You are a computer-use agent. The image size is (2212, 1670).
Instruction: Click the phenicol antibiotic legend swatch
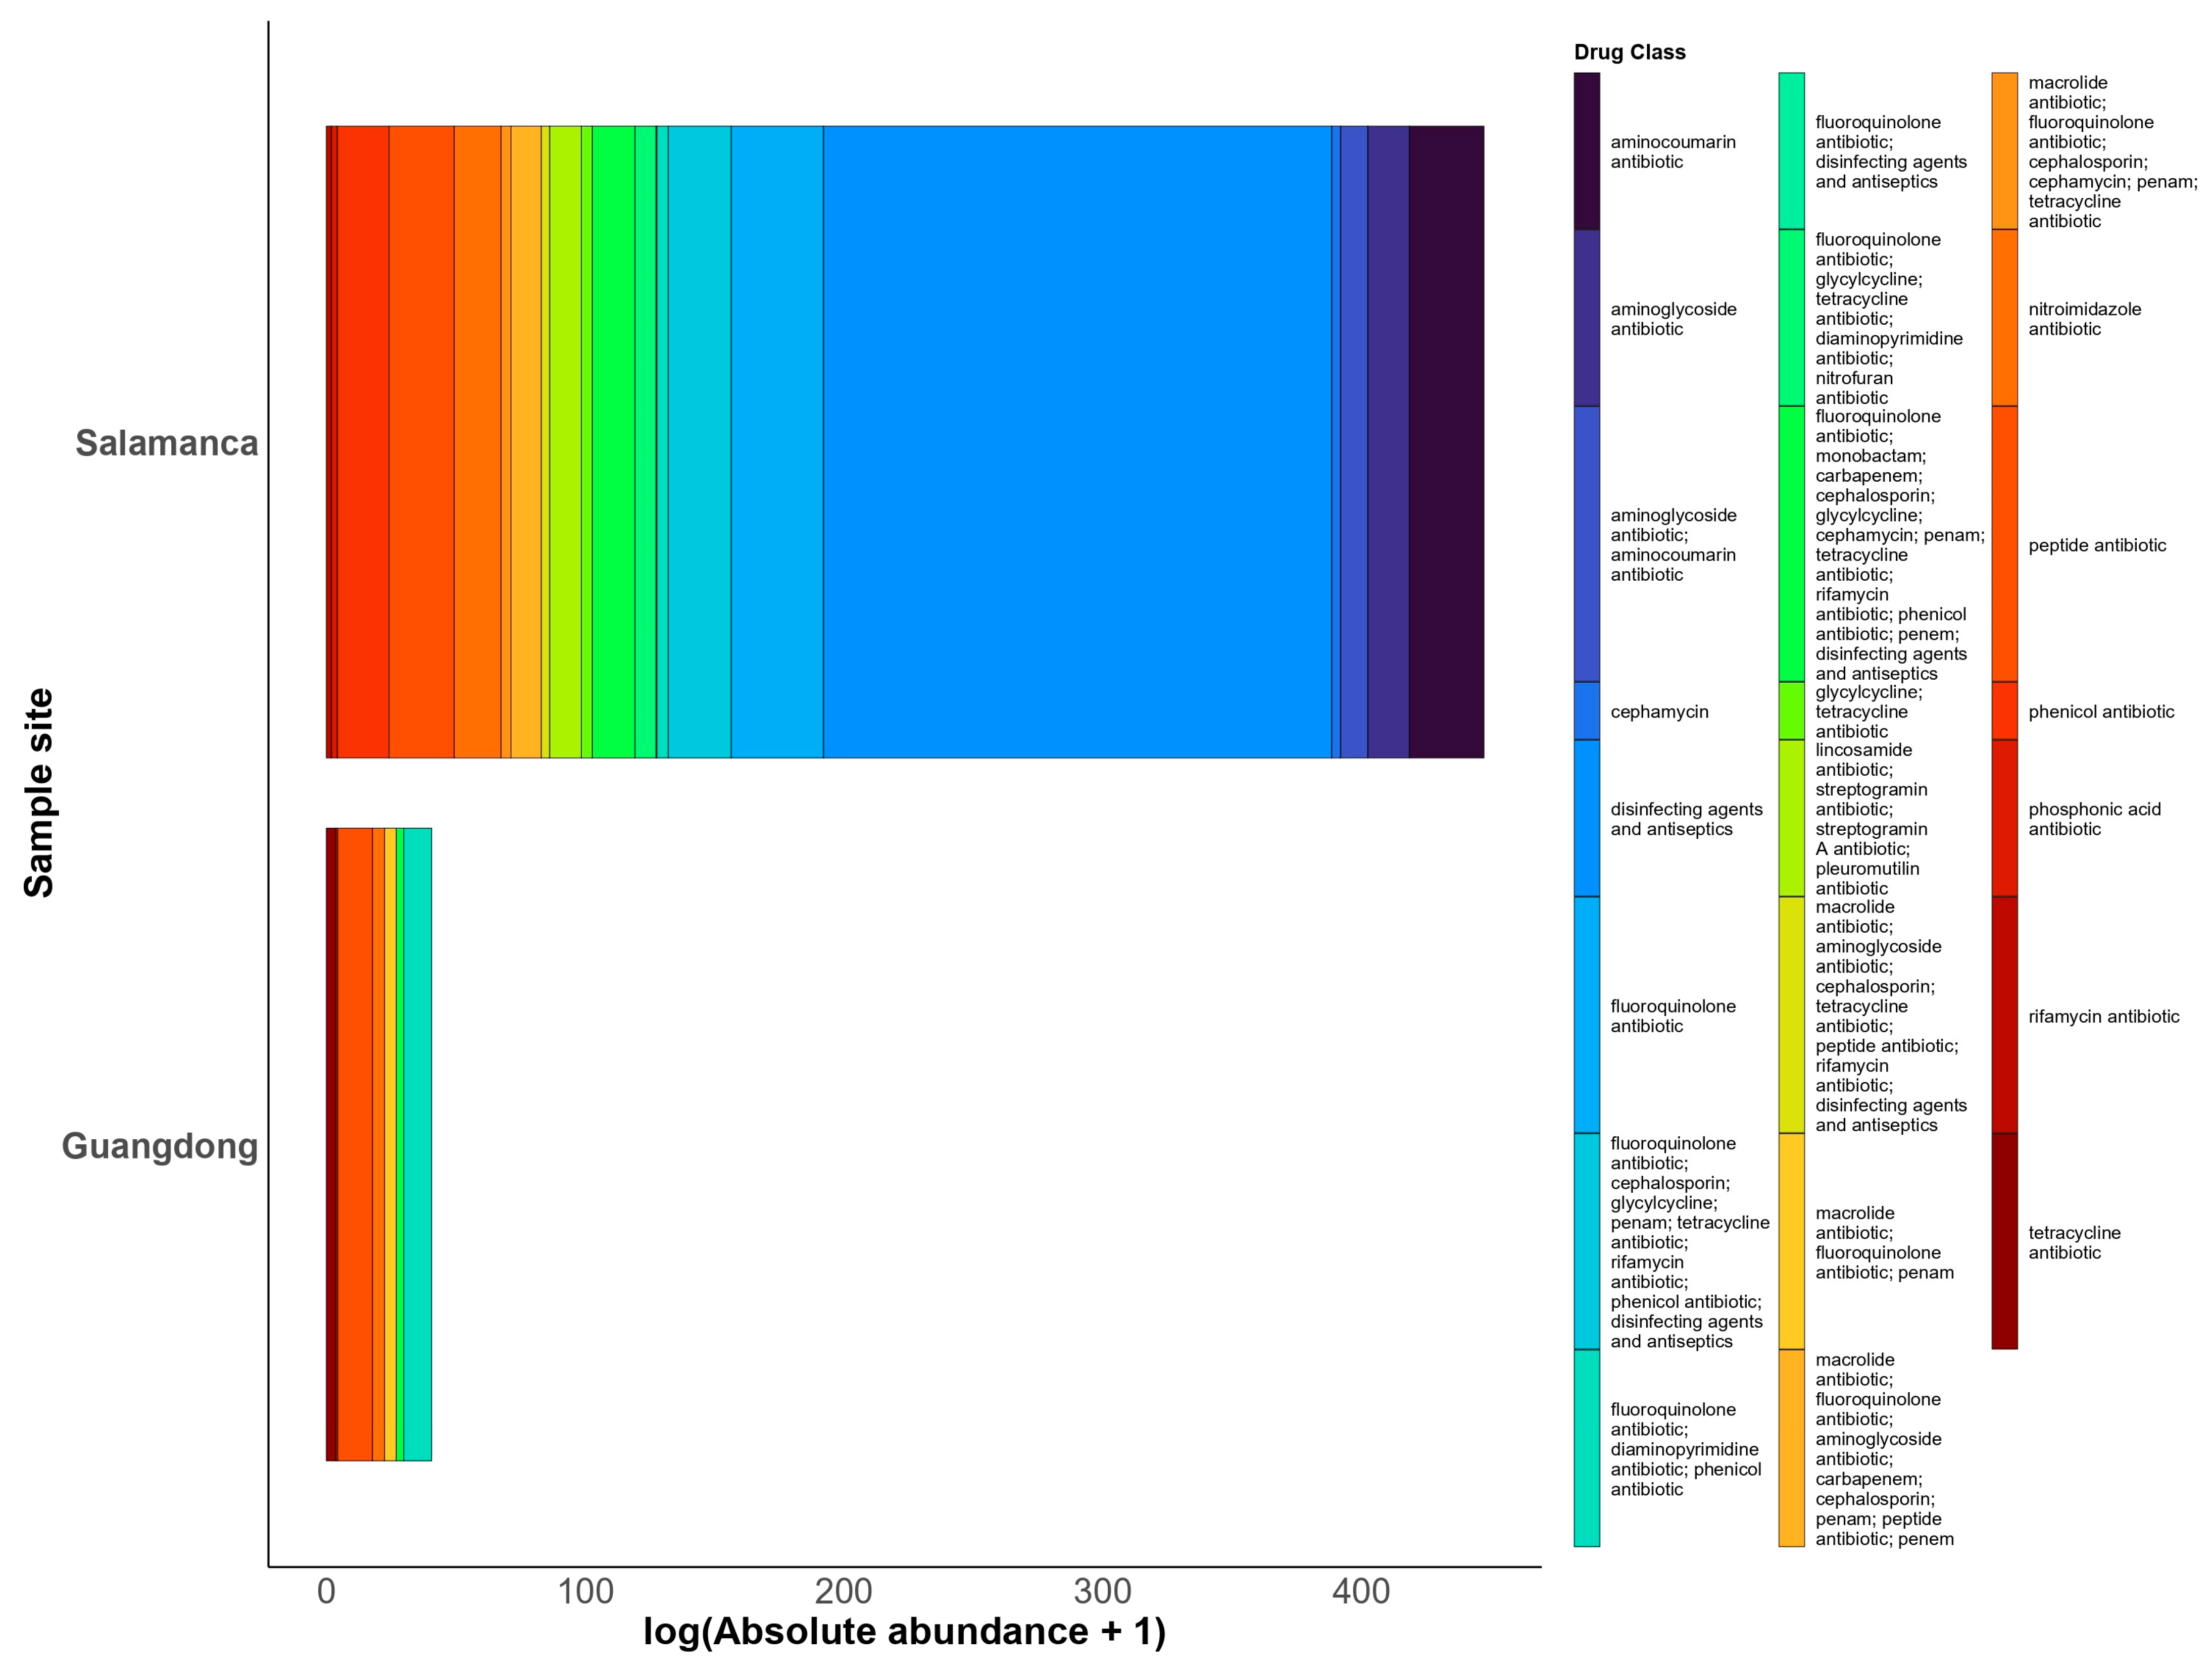(2004, 711)
